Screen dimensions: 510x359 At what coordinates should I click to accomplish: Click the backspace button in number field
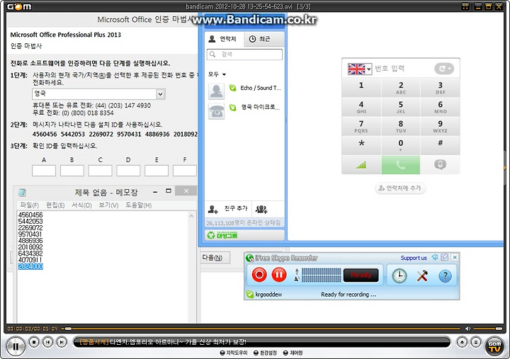point(444,69)
